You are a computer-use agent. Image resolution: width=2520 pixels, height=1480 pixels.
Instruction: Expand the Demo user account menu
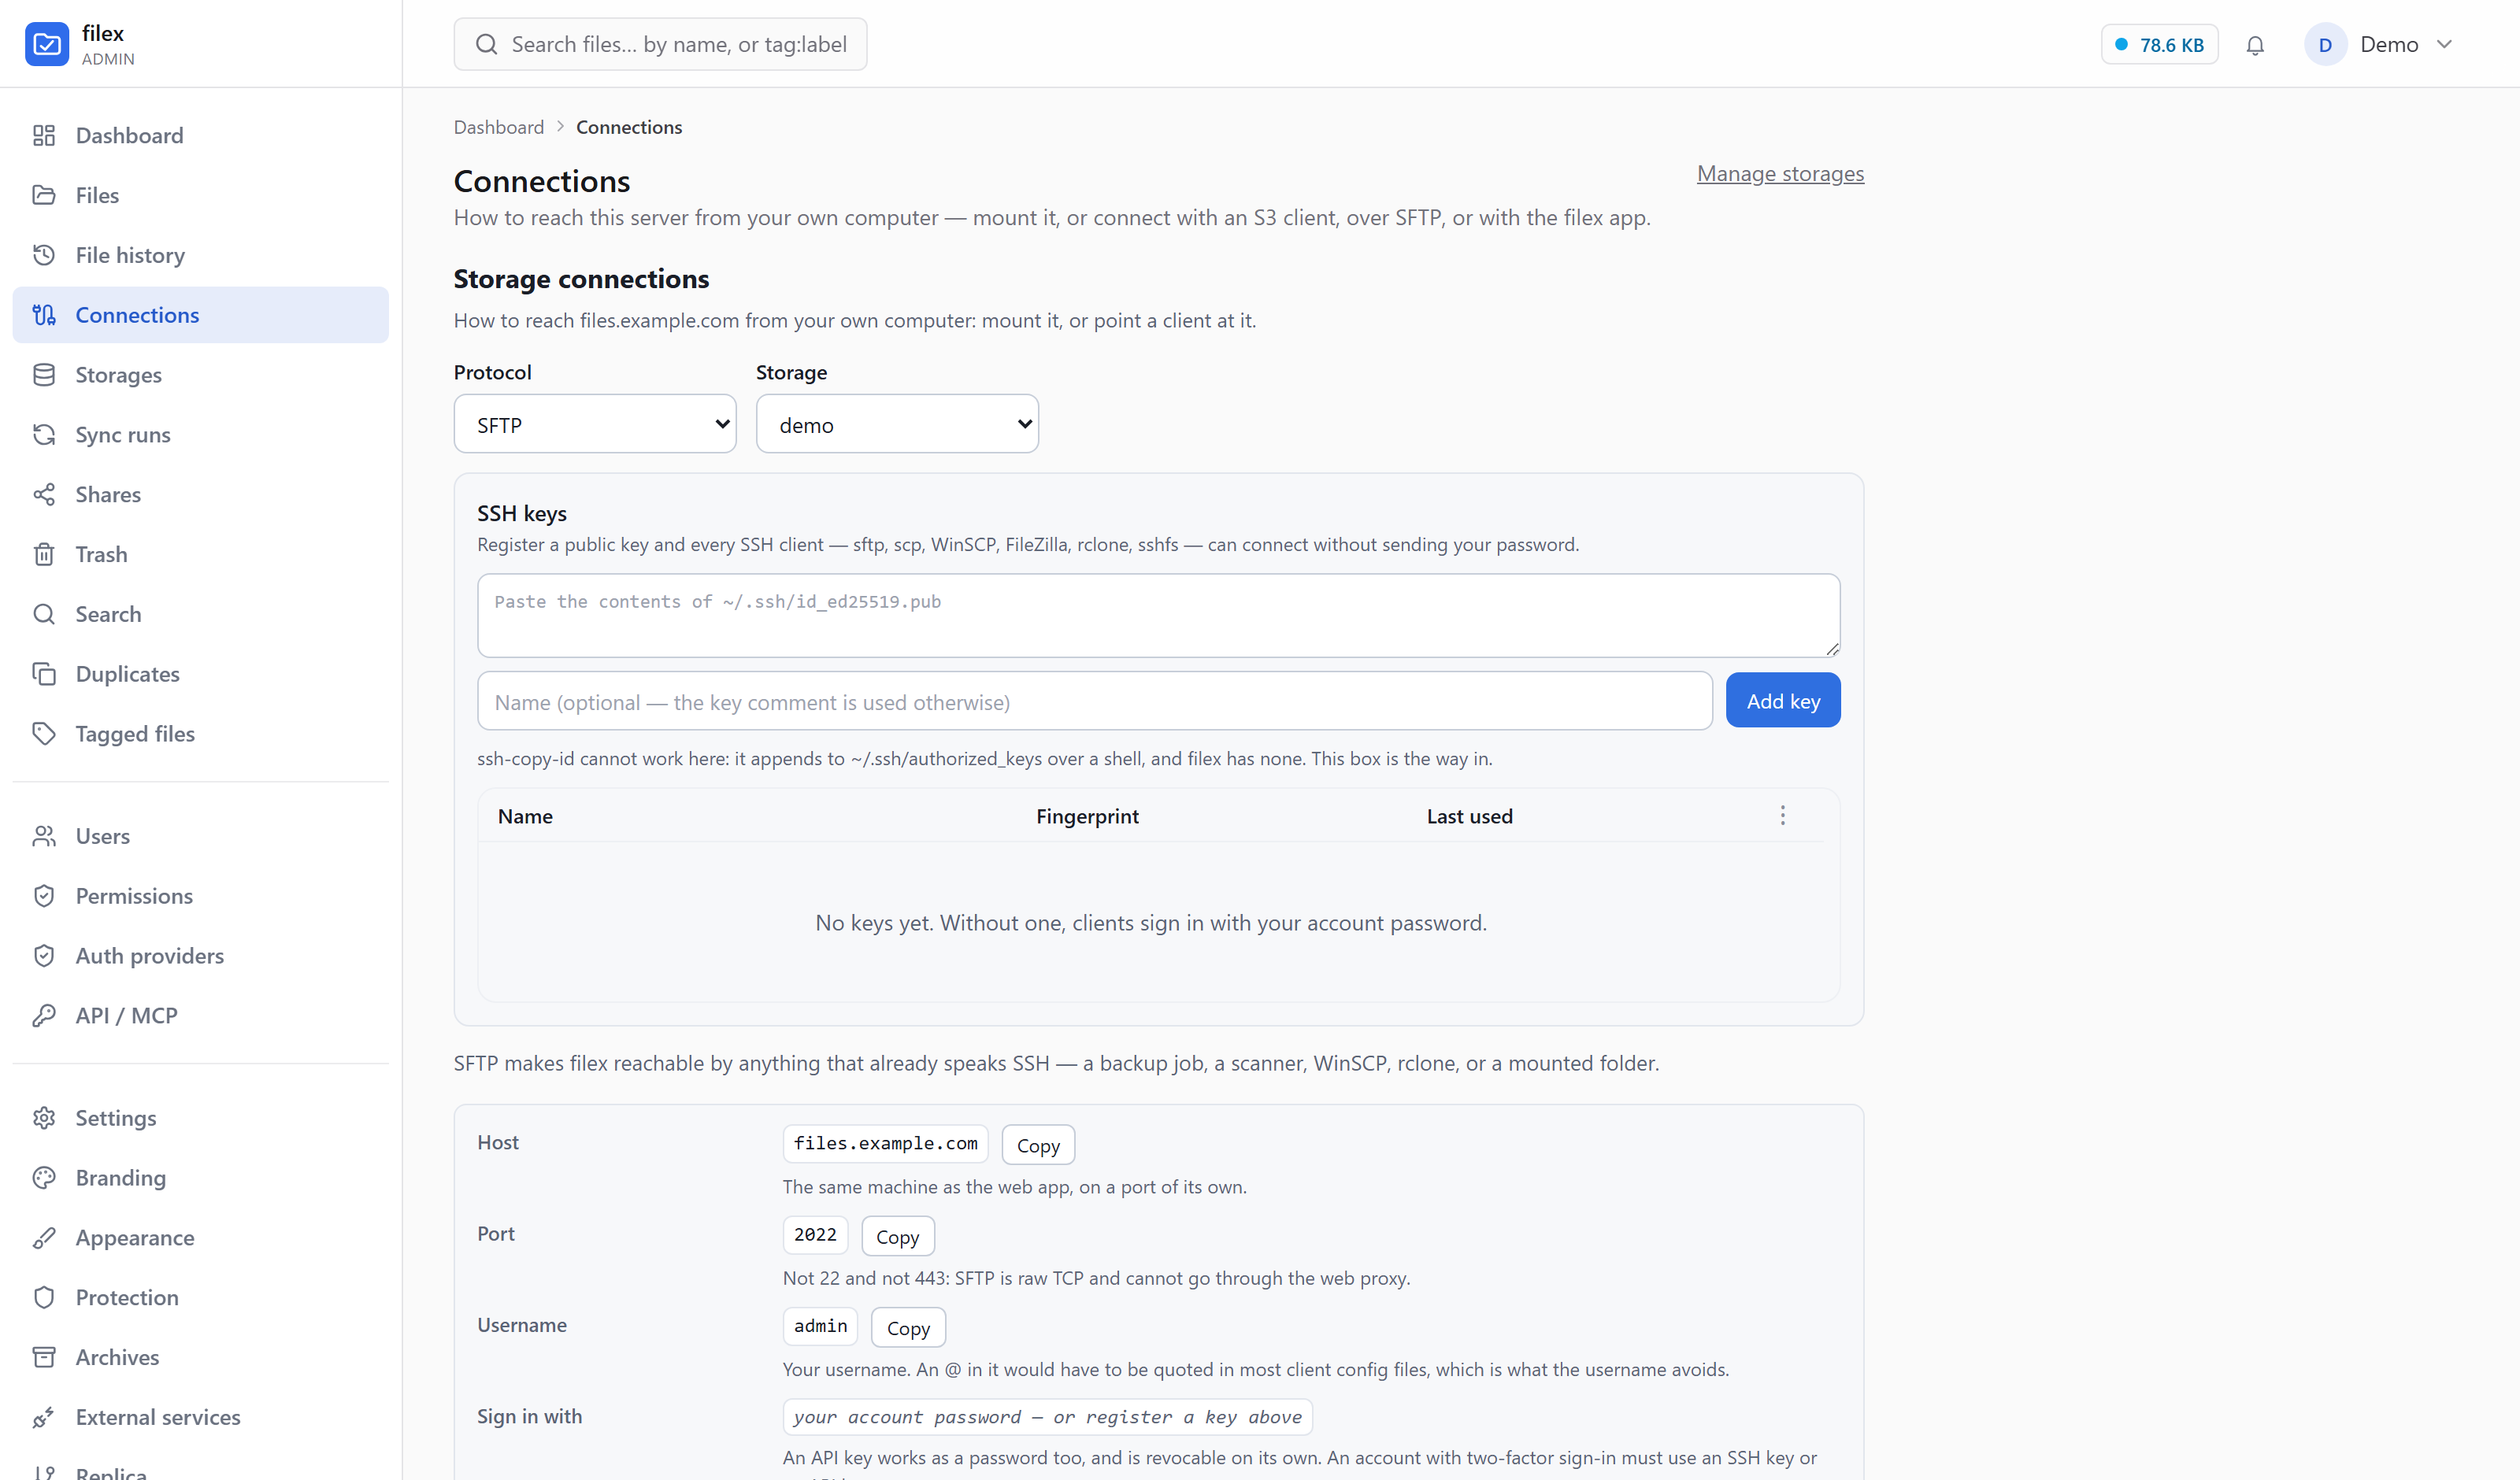2379,45
